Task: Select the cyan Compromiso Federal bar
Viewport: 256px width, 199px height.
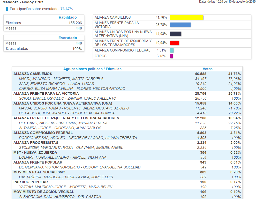Action: tap(172, 50)
